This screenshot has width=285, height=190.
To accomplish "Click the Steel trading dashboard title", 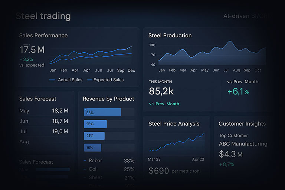I will pyautogui.click(x=43, y=16).
